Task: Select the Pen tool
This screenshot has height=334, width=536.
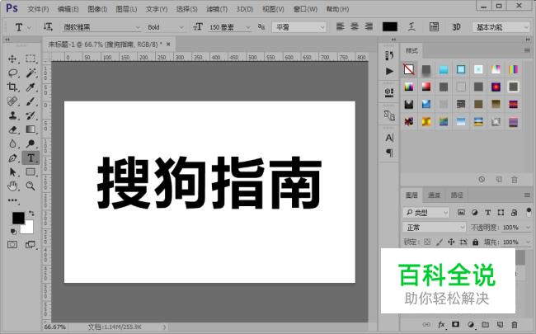Action: 12,158
